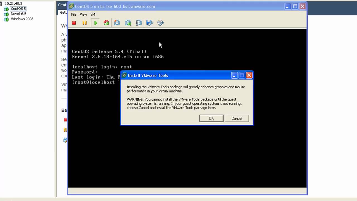Close the CentOS 5 console window

[x=303, y=6]
